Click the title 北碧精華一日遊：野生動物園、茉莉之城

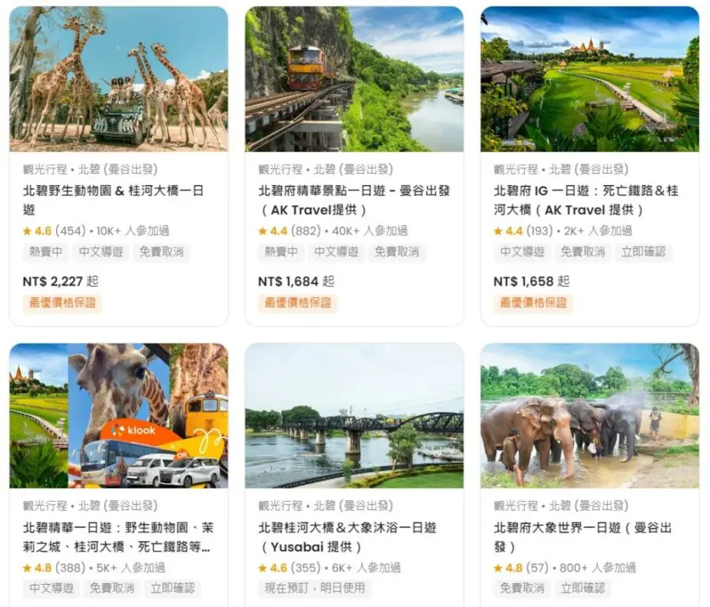pos(118,537)
